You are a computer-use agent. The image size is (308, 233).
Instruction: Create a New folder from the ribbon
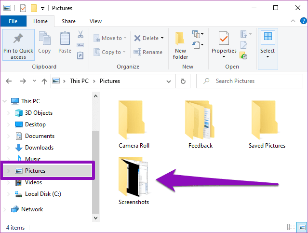[180, 46]
